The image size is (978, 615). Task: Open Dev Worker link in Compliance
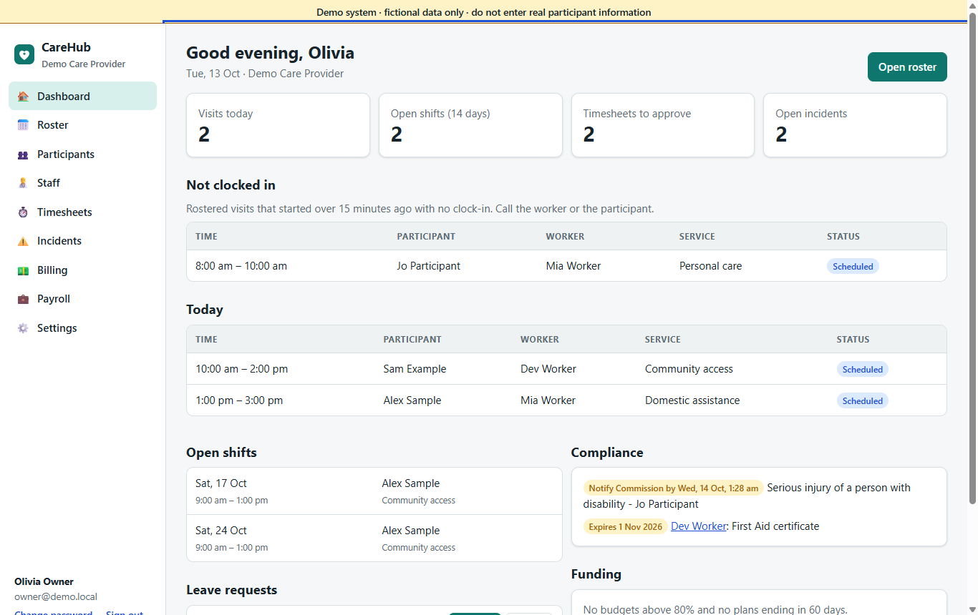click(699, 526)
